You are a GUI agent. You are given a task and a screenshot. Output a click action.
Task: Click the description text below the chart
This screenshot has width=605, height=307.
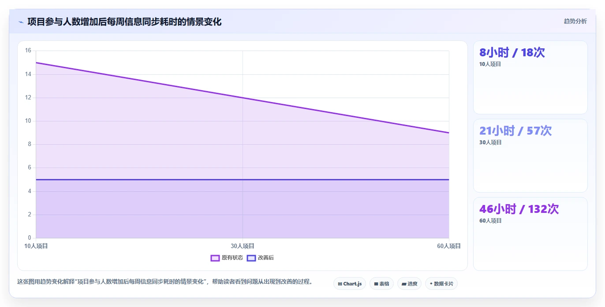point(165,282)
